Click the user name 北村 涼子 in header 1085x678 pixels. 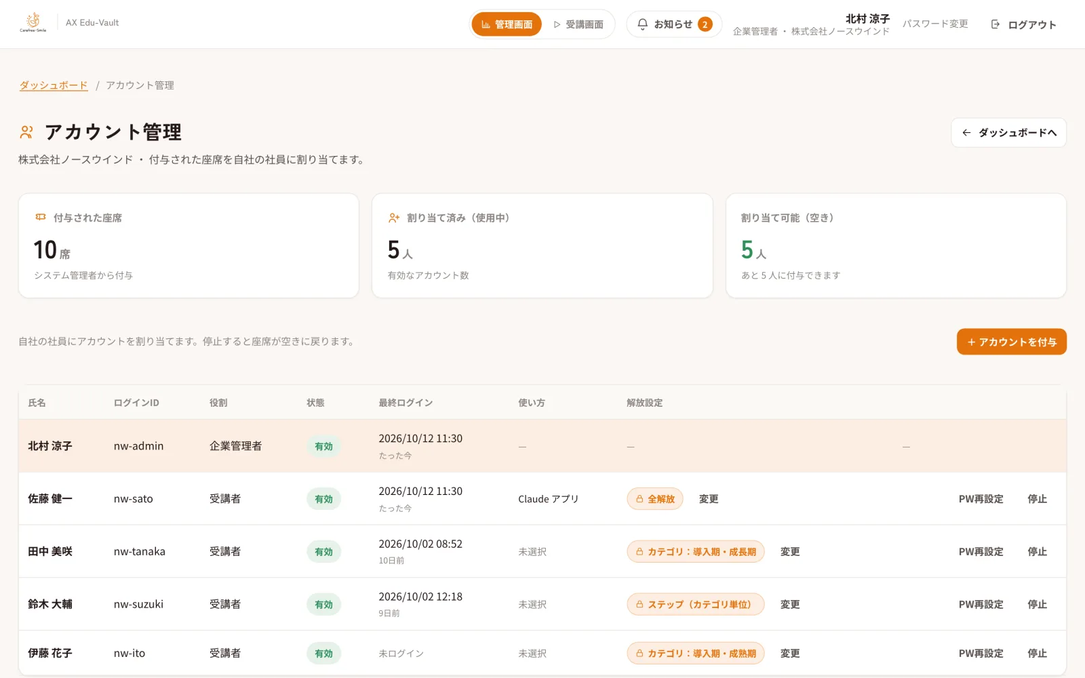pyautogui.click(x=867, y=19)
